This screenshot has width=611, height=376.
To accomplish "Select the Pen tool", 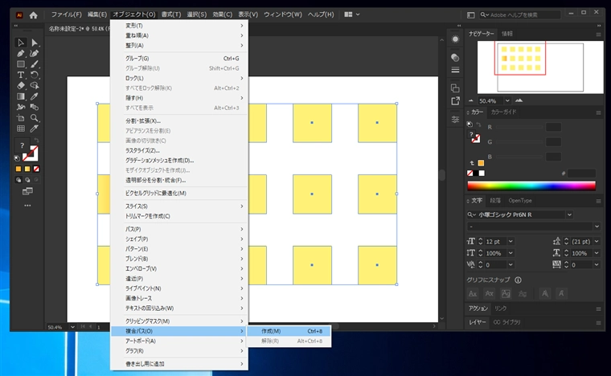I will point(21,53).
